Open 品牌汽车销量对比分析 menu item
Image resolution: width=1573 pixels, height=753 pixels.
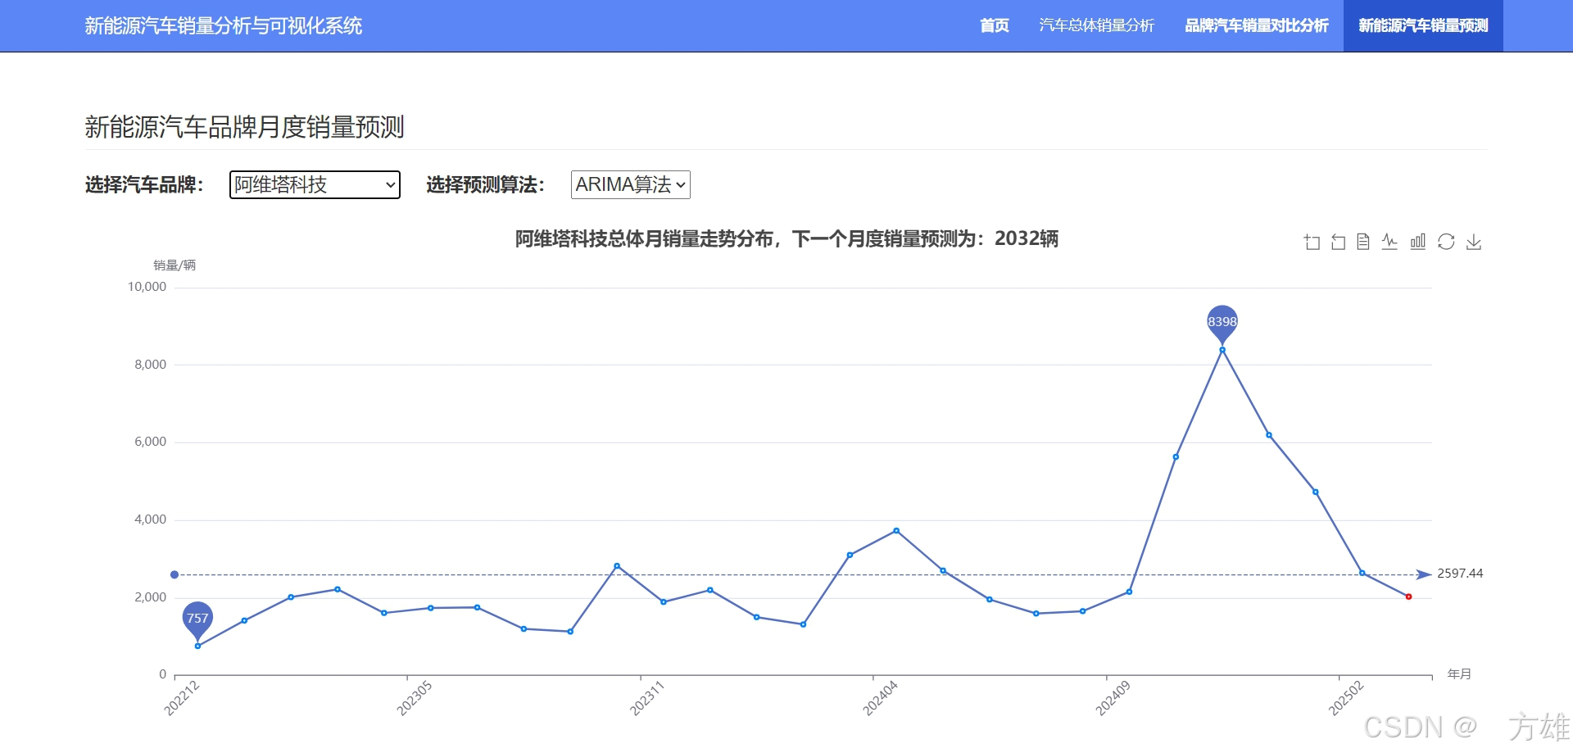1256,25
